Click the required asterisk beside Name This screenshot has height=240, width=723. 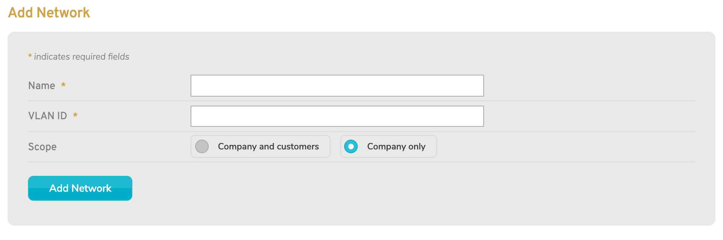point(64,85)
